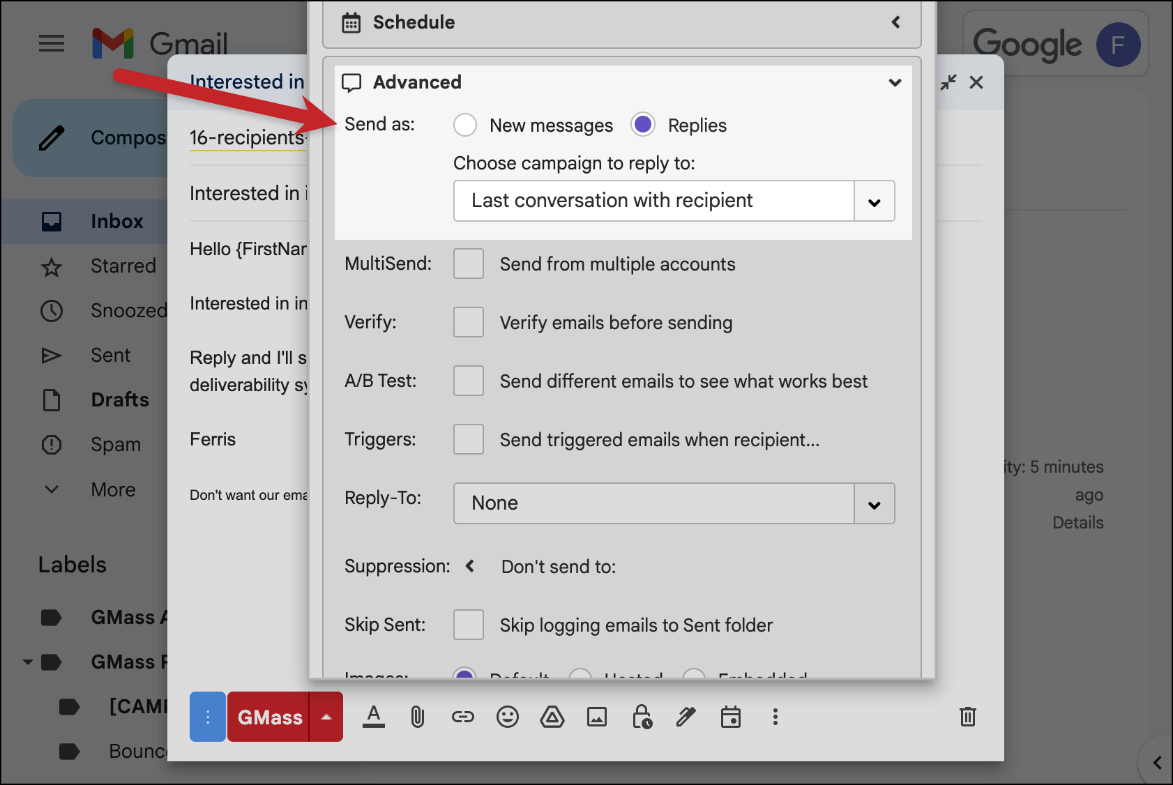Click the Schedule section header

pyautogui.click(x=622, y=22)
